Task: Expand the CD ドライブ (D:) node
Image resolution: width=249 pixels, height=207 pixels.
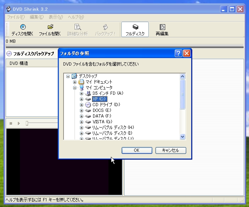Action: (x=81, y=105)
